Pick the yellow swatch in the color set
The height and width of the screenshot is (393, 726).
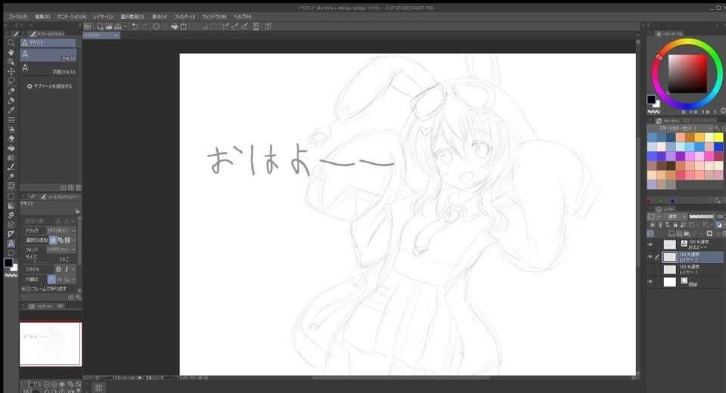(718, 138)
